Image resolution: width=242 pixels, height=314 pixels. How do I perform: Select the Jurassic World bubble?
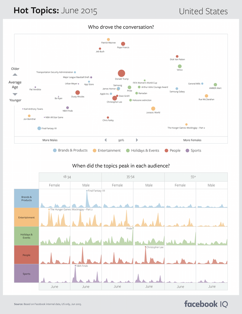coord(153,109)
